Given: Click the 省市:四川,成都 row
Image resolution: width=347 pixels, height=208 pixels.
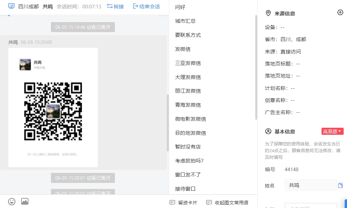Looking at the screenshot, I should click(x=285, y=39).
